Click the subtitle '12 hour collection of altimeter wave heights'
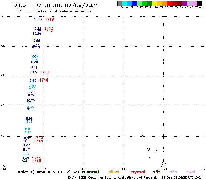This screenshot has width=206, height=180. point(54,11)
